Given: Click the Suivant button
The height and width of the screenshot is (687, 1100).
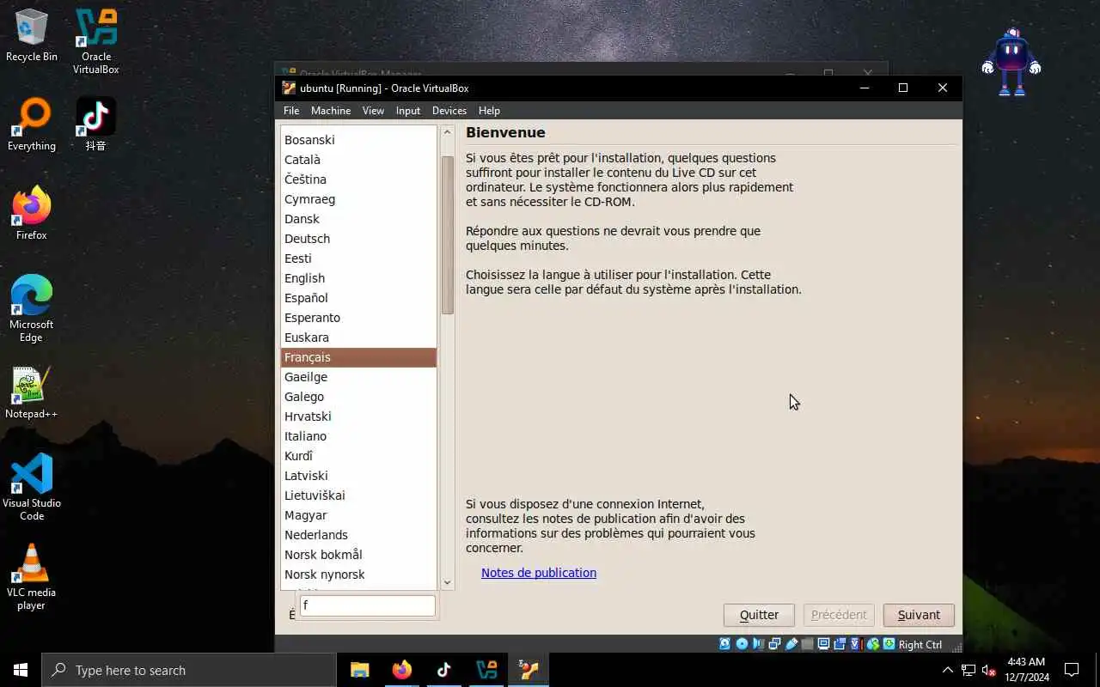Looking at the screenshot, I should click(x=919, y=615).
